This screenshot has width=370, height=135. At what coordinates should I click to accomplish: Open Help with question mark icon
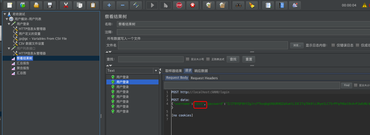(x=282, y=5)
